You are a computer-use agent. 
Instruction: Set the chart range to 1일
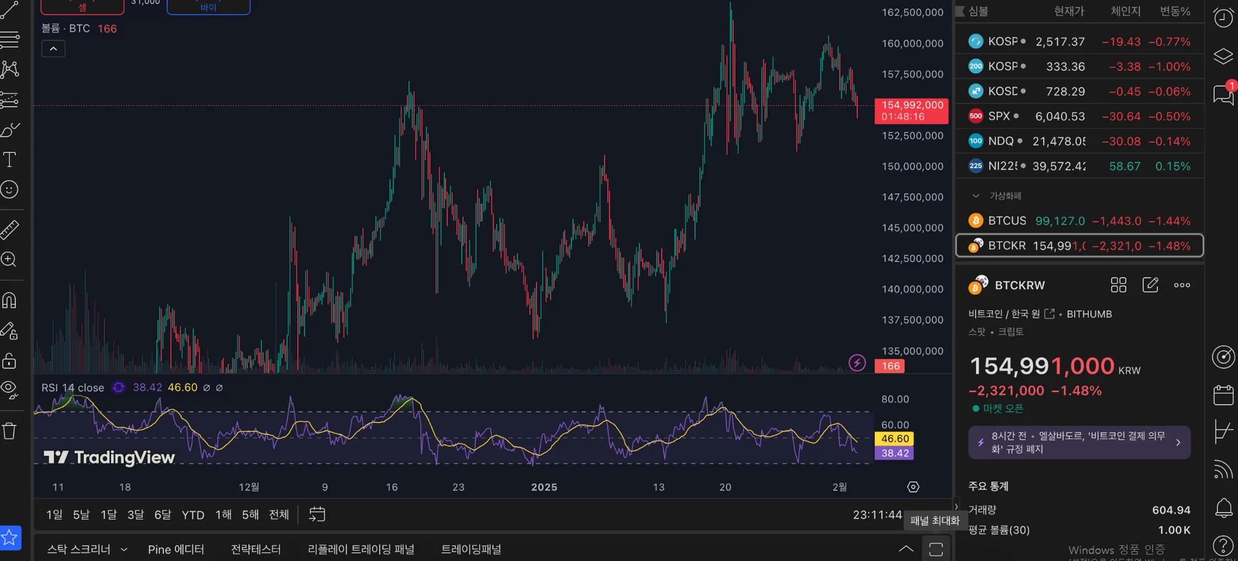(x=55, y=515)
